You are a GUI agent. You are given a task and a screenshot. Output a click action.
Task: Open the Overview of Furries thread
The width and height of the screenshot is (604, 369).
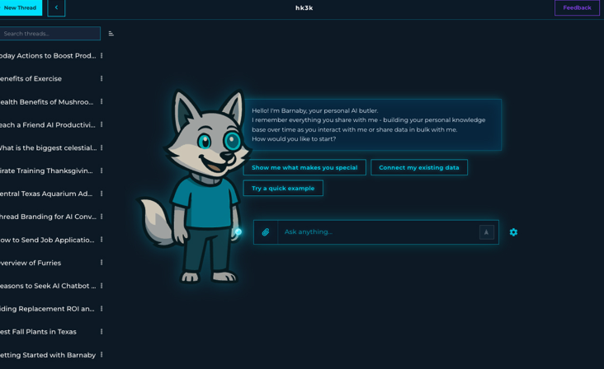pos(31,263)
